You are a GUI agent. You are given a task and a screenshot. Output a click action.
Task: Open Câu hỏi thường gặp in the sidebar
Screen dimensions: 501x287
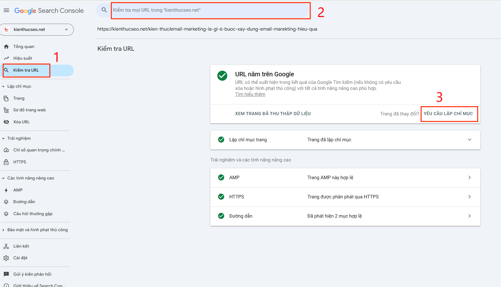pos(33,214)
